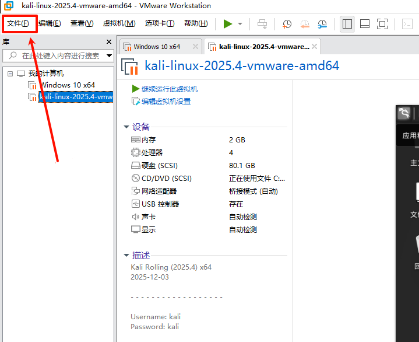
Task: Click the Username: kali description line
Action: (156, 317)
